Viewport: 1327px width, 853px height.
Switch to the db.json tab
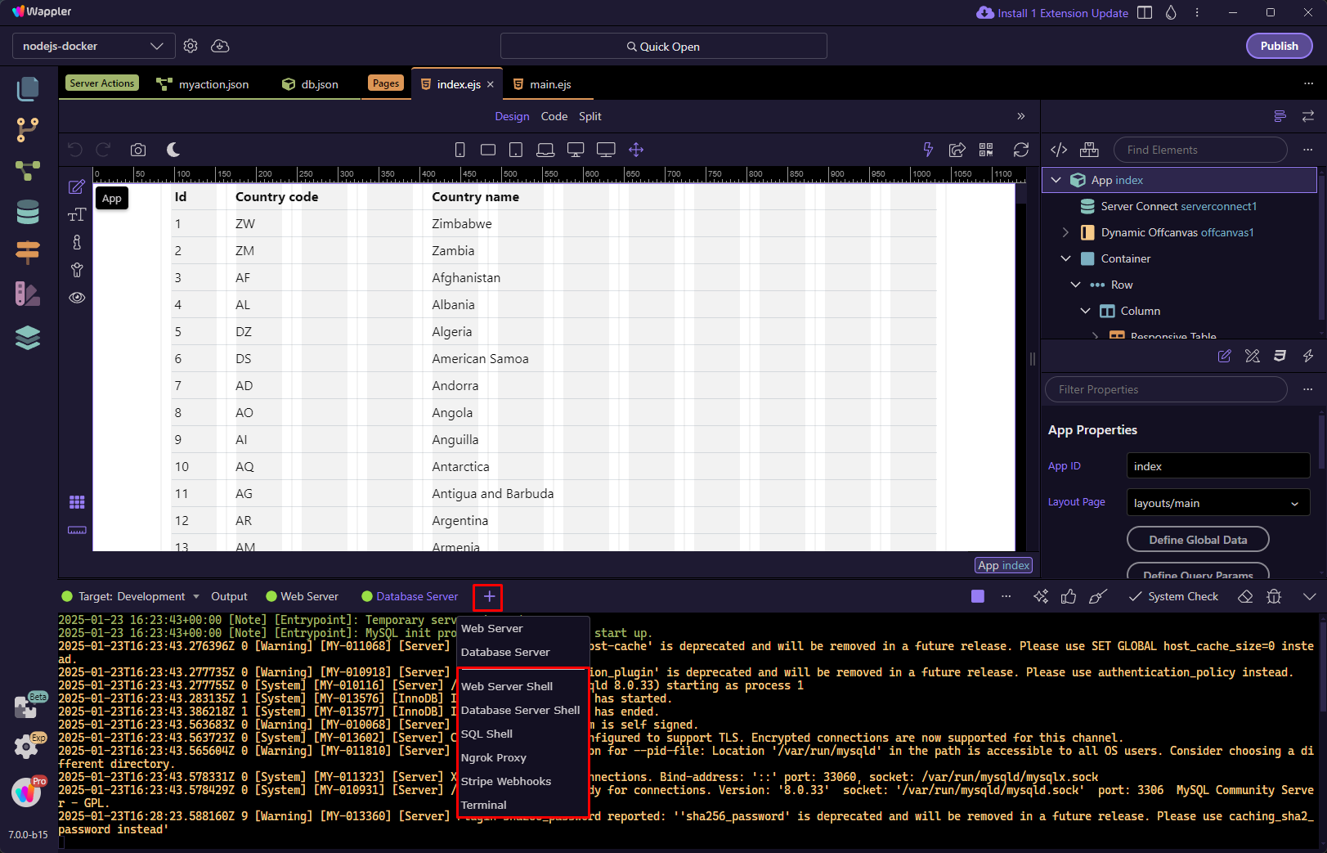(x=310, y=84)
